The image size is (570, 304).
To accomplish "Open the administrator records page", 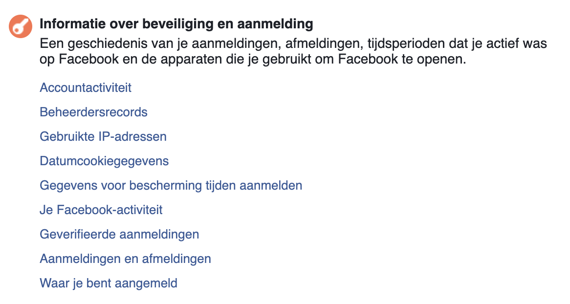I will [x=93, y=112].
